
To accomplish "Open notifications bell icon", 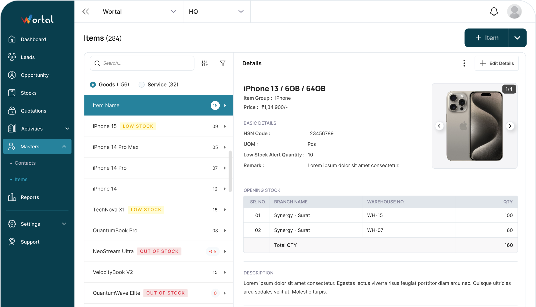I will pos(494,11).
